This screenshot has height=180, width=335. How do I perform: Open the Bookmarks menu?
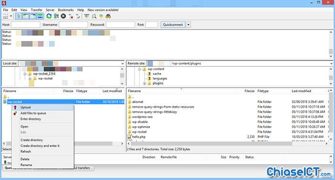coord(66,10)
